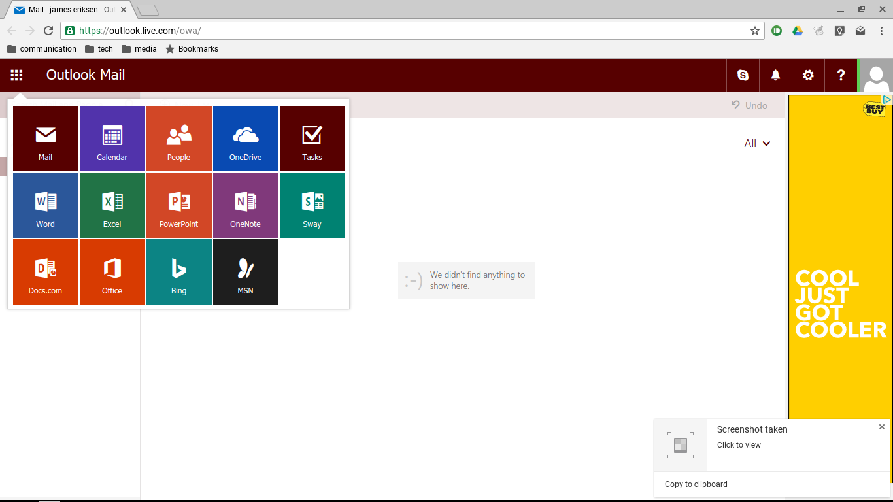The height and width of the screenshot is (502, 893).
Task: Open the media bookmarks folder
Action: pos(139,49)
